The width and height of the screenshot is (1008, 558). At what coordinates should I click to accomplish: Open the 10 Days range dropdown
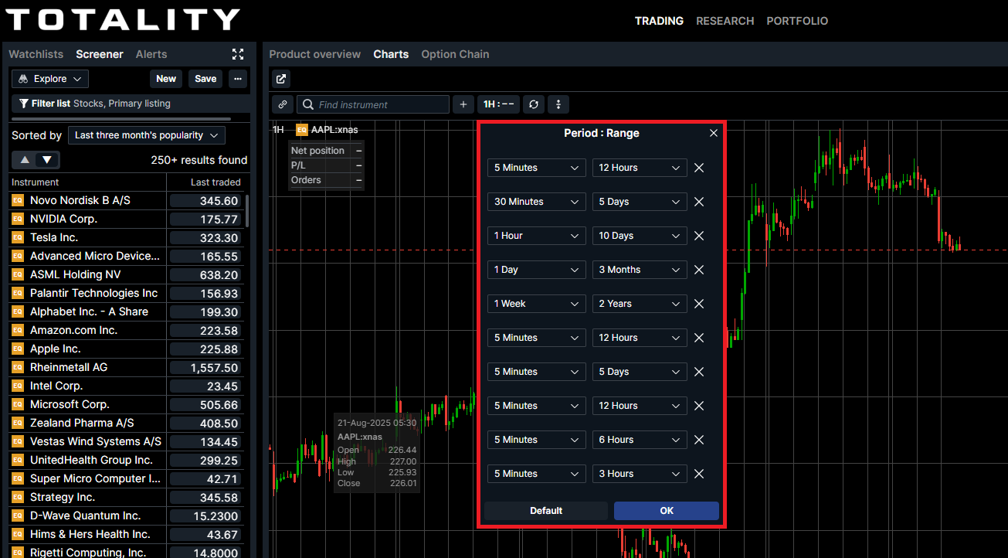click(640, 236)
